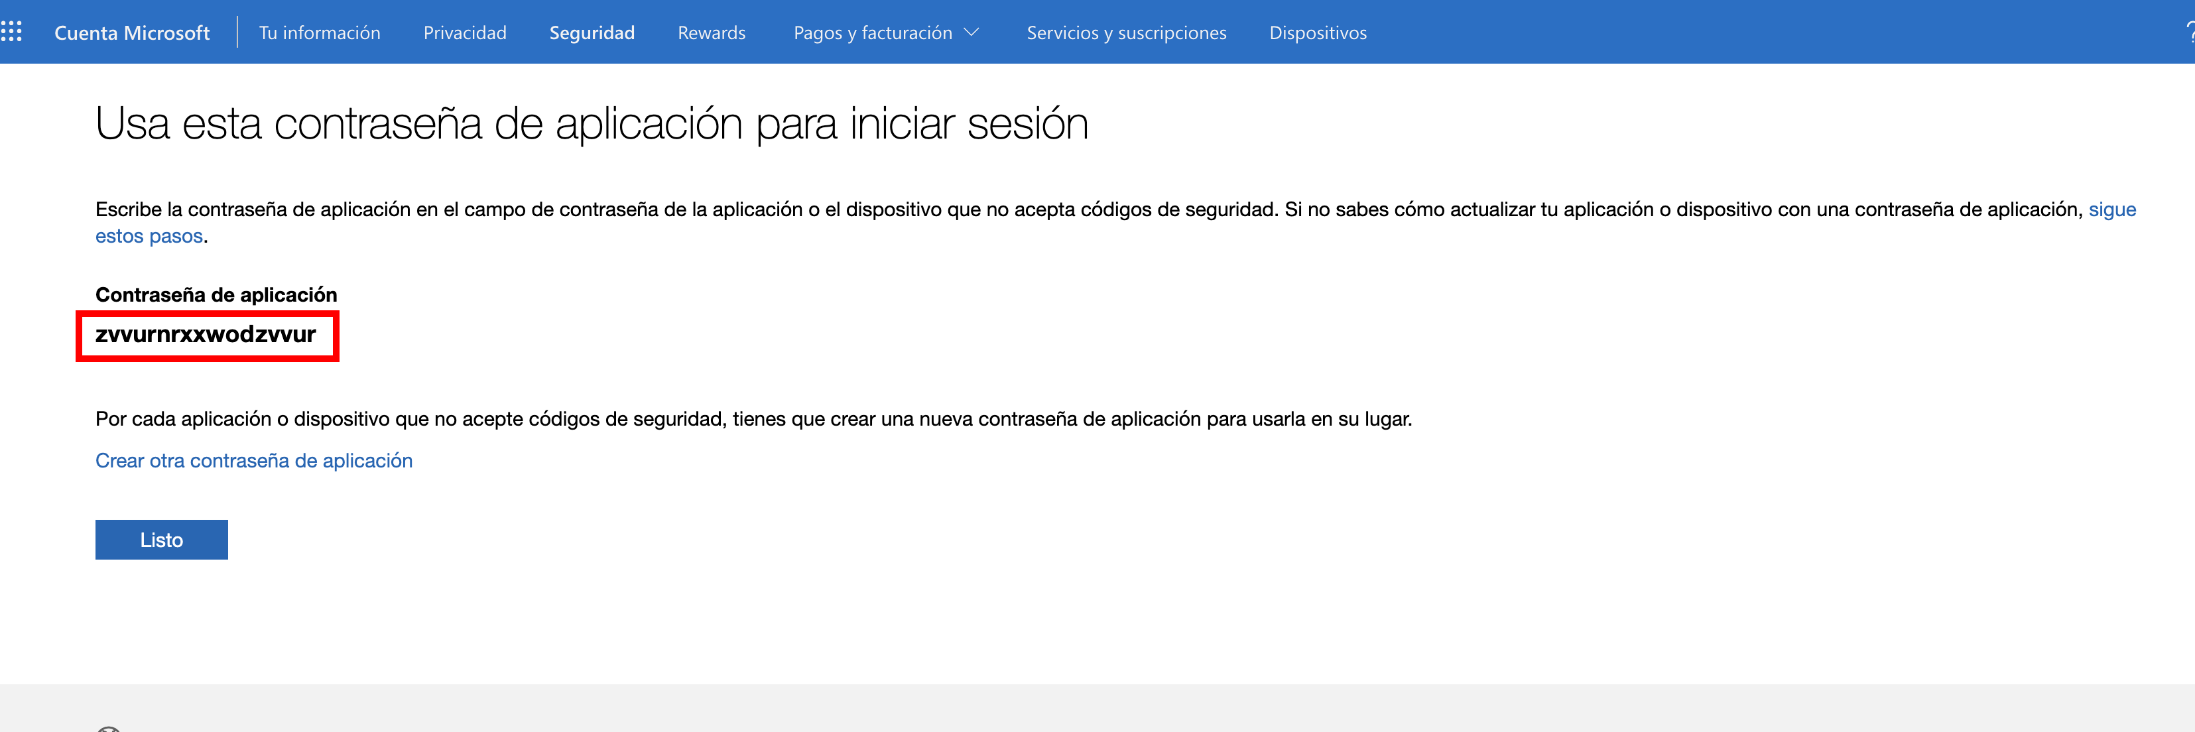Go to Cuenta Microsoft home
Screen dimensions: 2195x732
[x=132, y=32]
